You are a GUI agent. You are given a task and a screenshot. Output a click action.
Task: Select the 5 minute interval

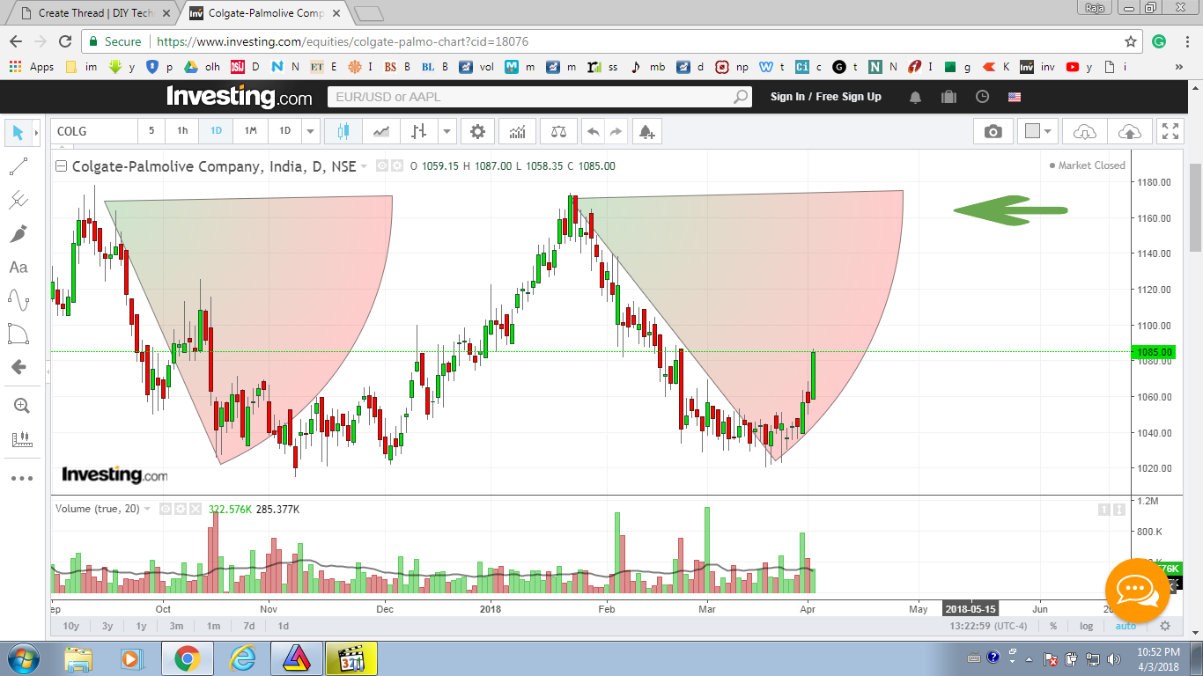pos(151,131)
